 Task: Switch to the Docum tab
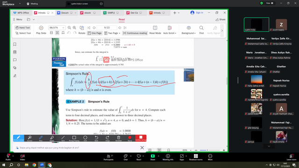click(x=65, y=13)
